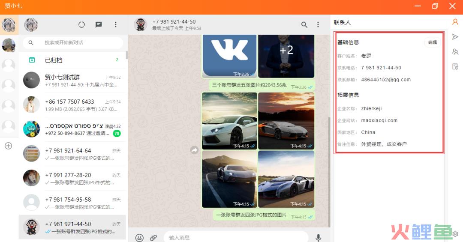This screenshot has height=242, width=463.
Task: Open the profile avatar in chat list header
Action: (x=31, y=24)
